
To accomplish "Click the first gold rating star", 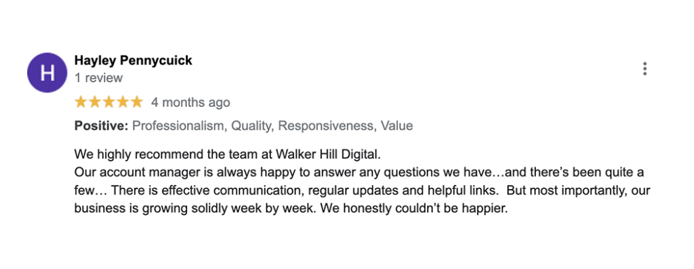I will [81, 102].
